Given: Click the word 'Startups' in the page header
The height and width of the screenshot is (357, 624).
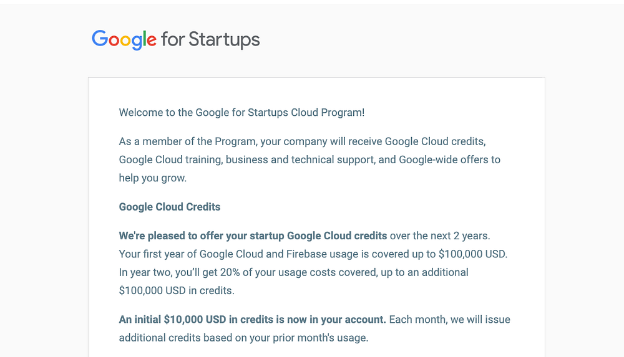Looking at the screenshot, I should click(224, 39).
